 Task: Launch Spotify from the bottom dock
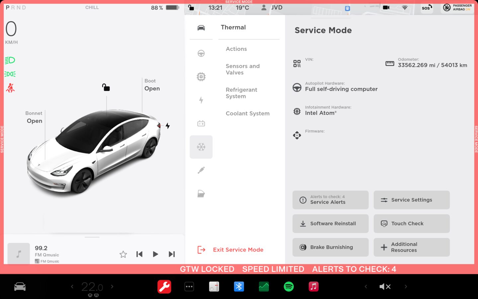point(288,286)
